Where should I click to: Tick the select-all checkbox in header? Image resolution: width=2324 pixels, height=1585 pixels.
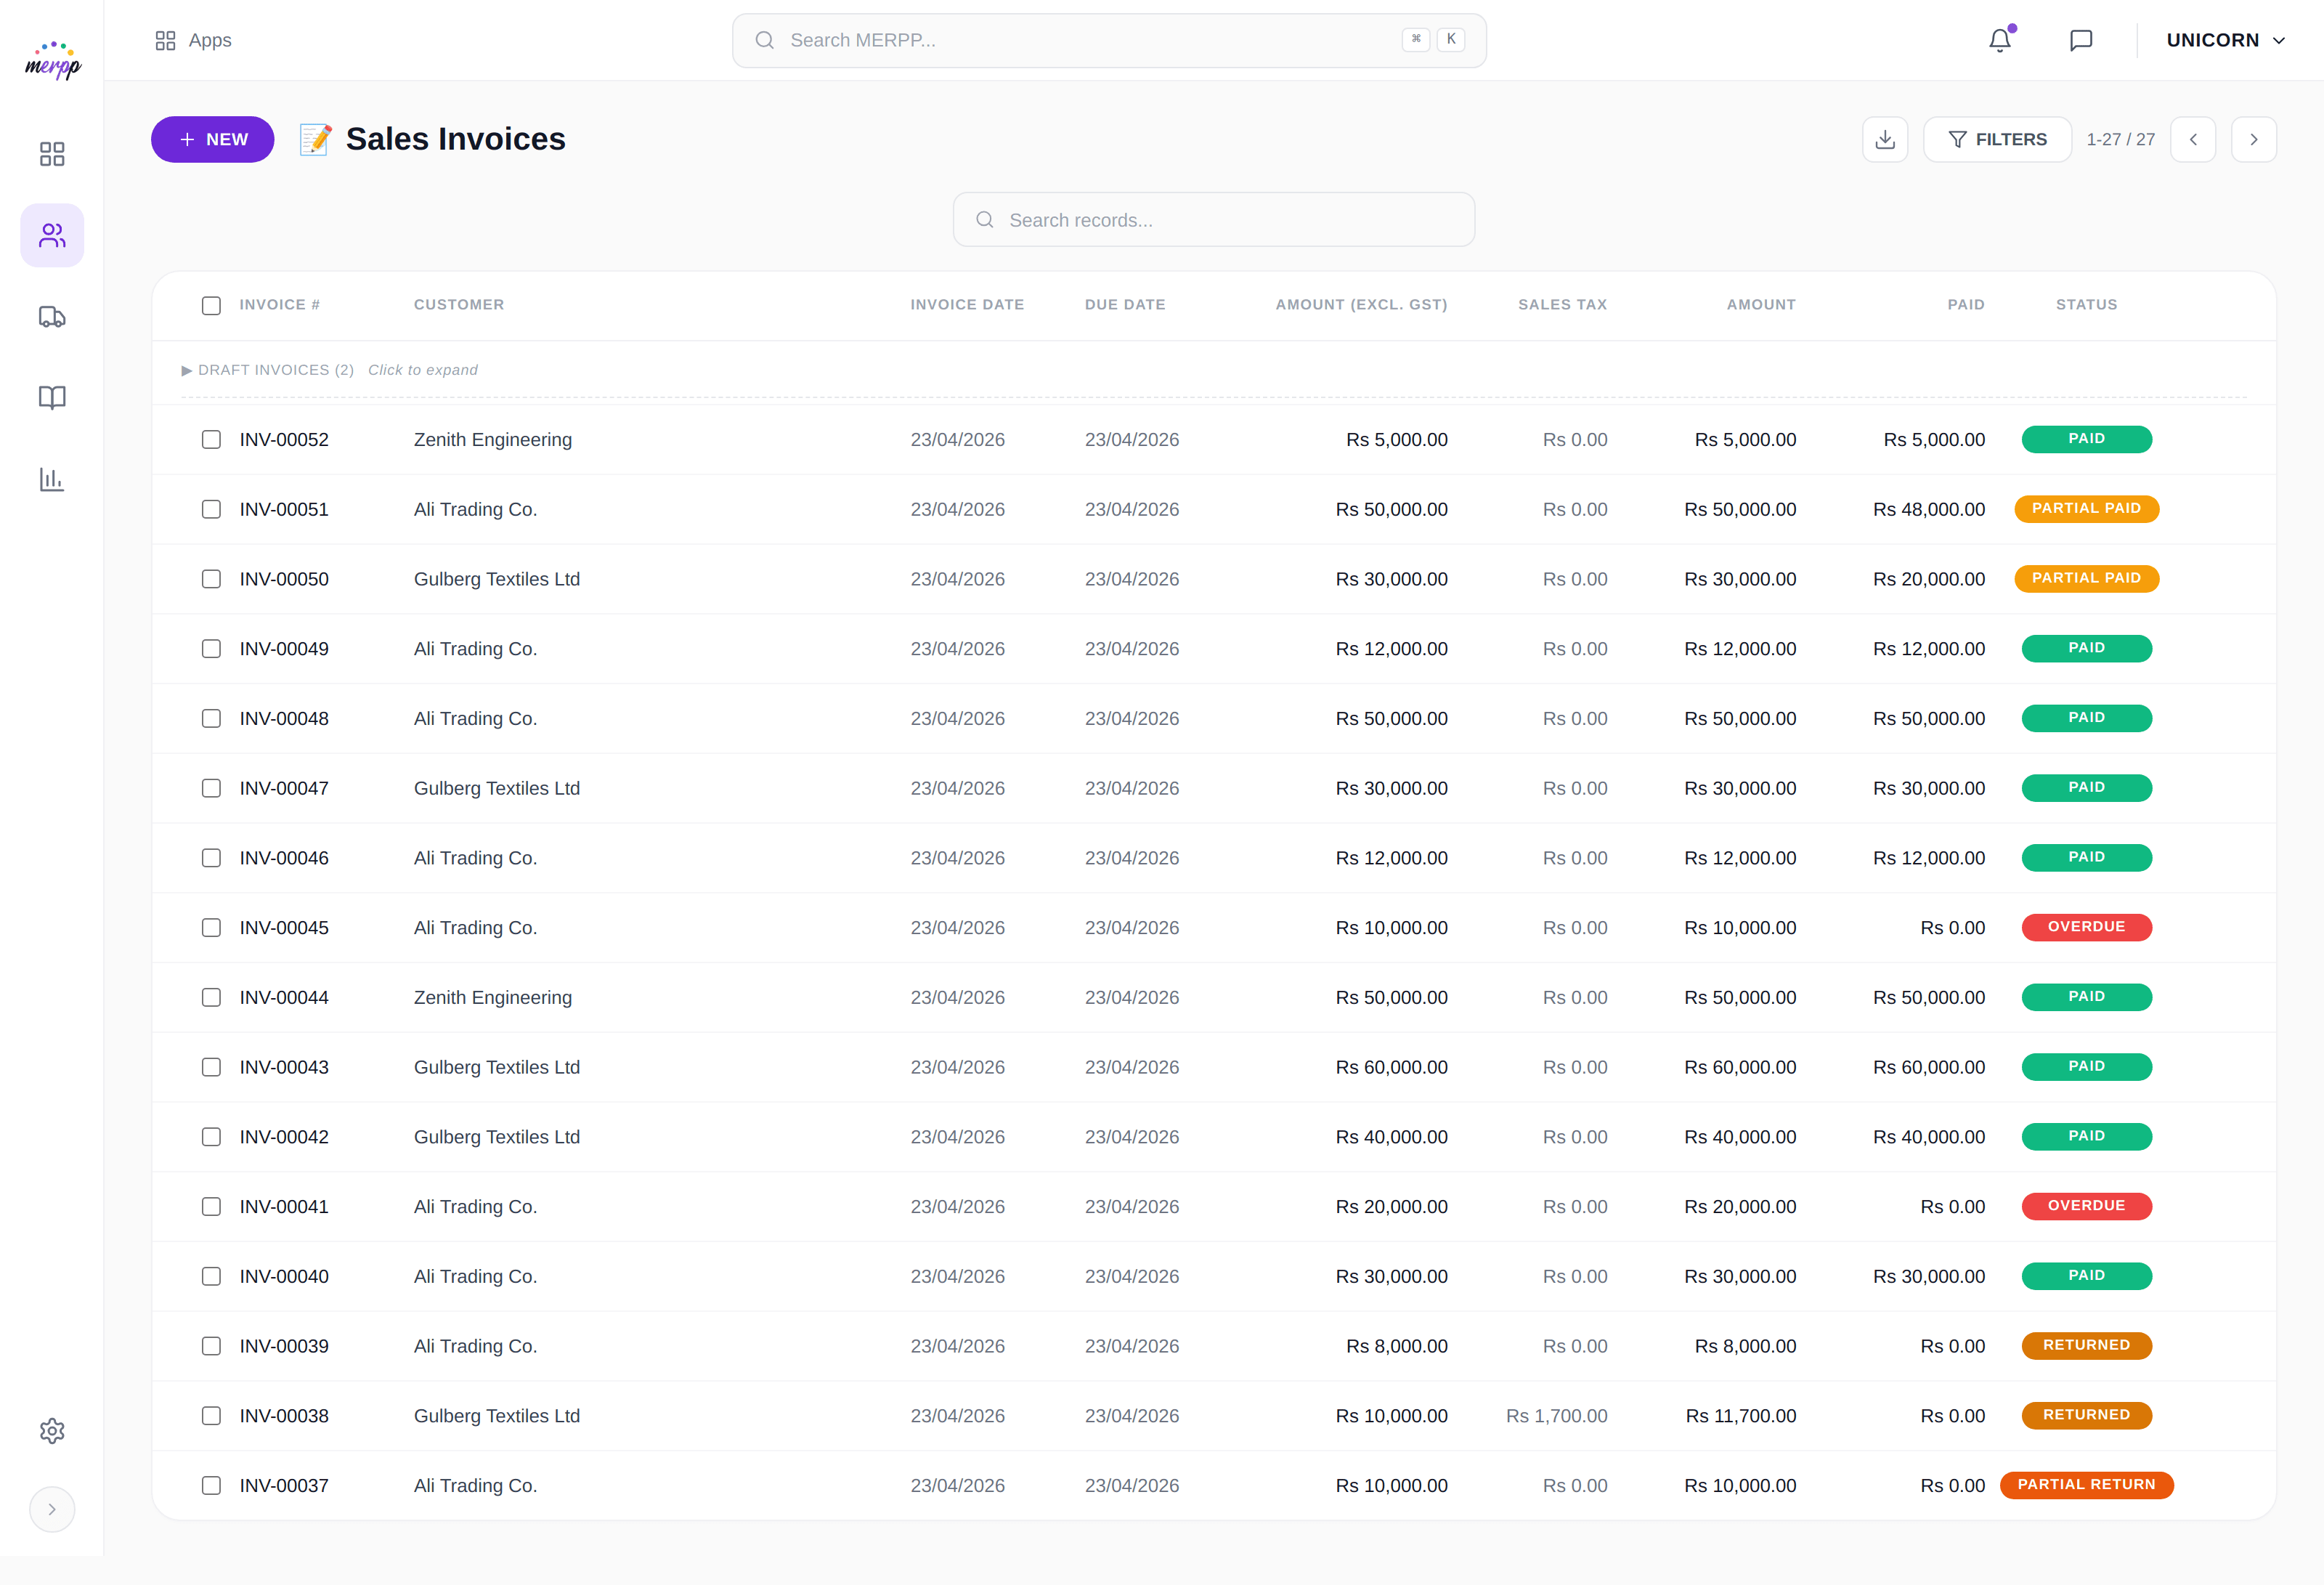(211, 305)
